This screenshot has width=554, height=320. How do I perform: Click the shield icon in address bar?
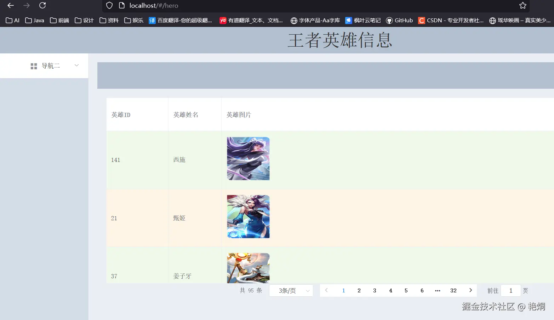pos(109,5)
